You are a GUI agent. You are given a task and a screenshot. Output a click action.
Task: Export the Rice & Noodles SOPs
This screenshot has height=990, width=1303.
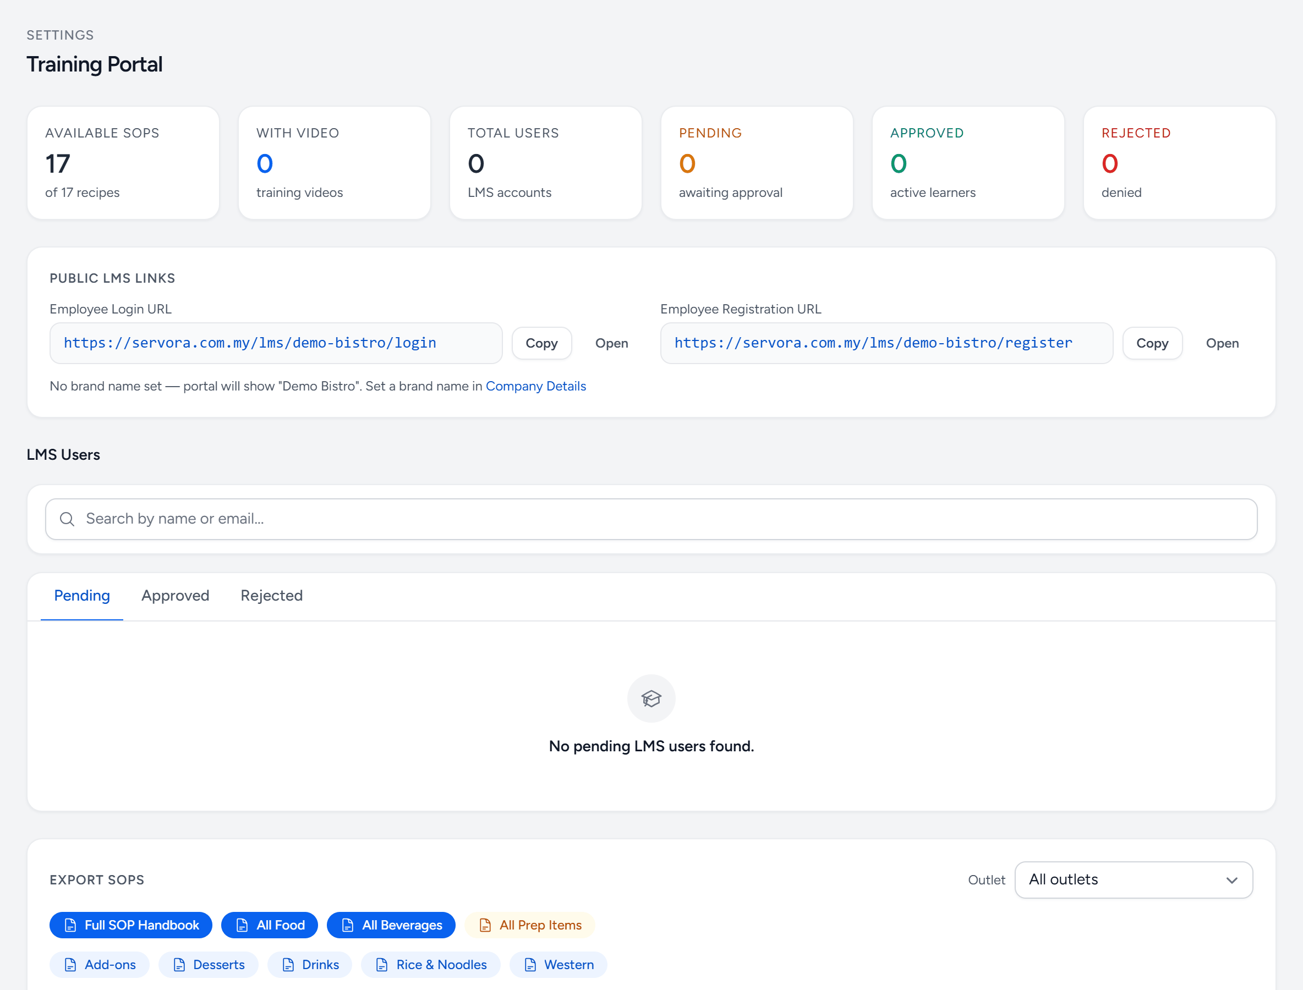coord(430,965)
